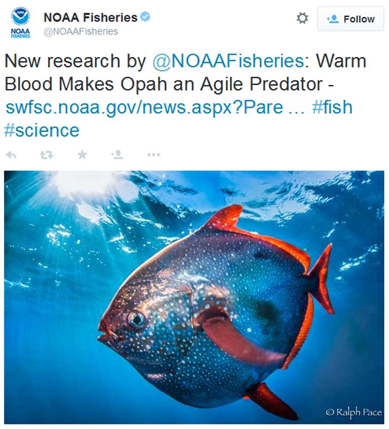Open the gear settings dropdown

click(302, 19)
